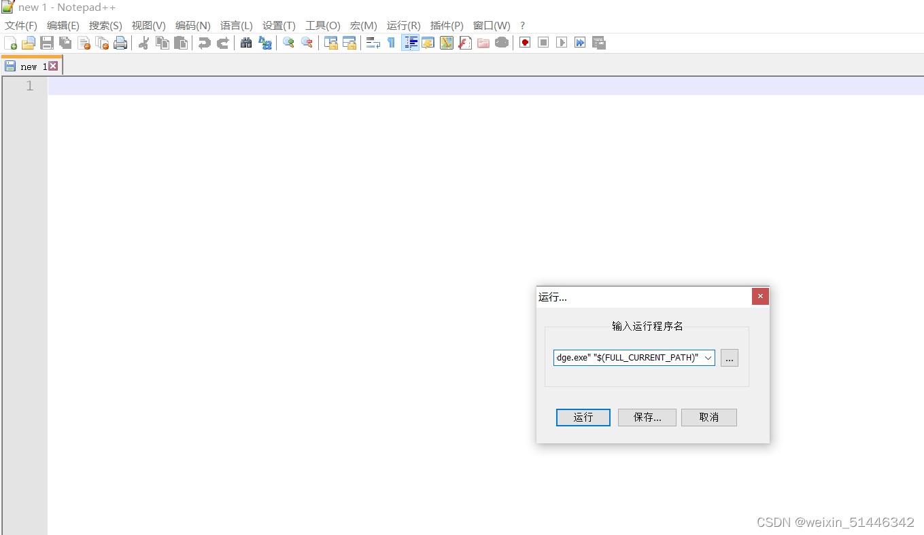Screen dimensions: 924x535
Task: Click the Save file toolbar icon
Action: 47,43
